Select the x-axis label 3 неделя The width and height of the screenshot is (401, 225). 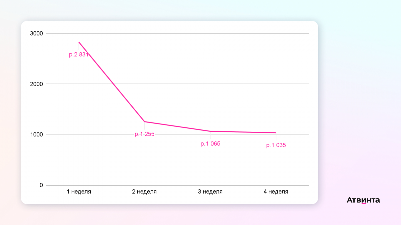[x=210, y=192]
